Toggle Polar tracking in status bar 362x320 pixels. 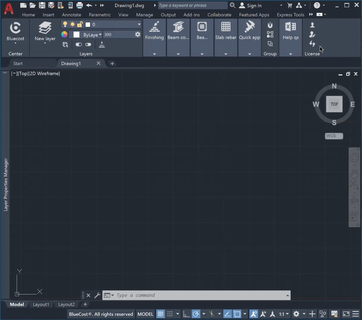(x=196, y=314)
